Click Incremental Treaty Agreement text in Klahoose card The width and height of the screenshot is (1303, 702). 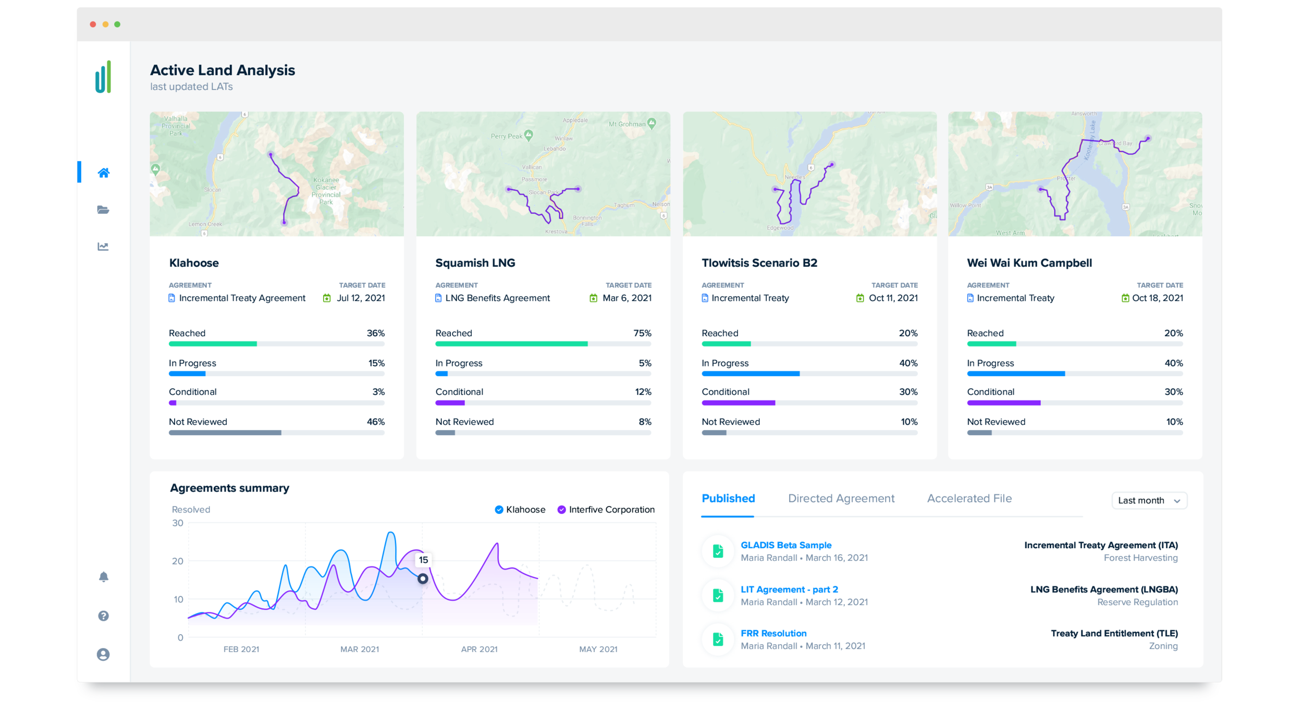(x=242, y=298)
